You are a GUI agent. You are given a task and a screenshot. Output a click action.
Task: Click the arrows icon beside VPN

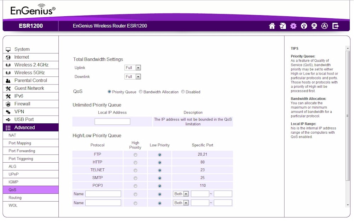(x=8, y=112)
